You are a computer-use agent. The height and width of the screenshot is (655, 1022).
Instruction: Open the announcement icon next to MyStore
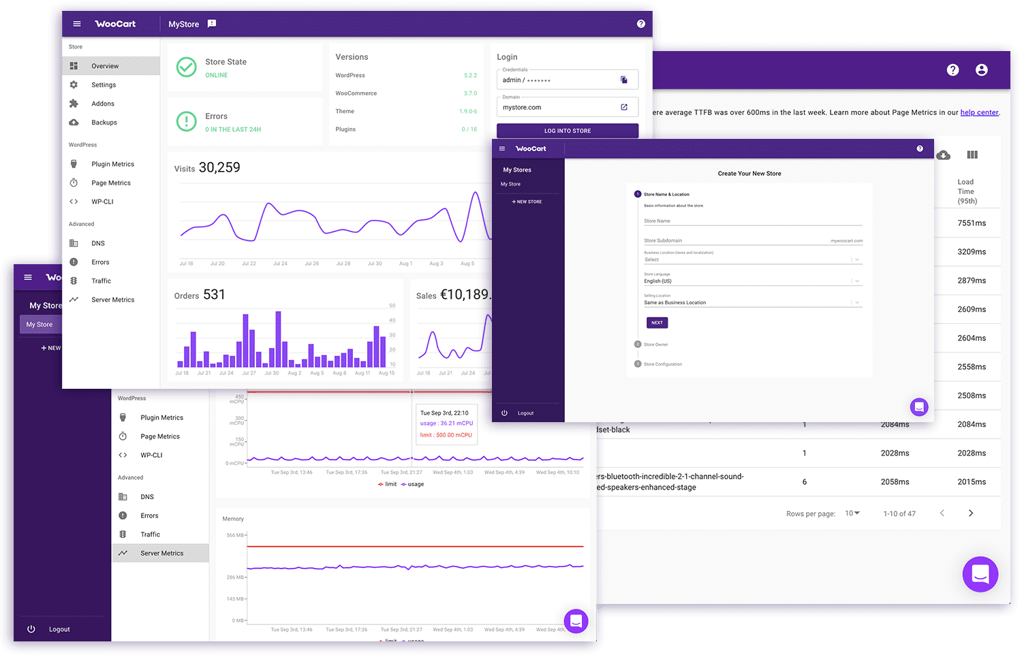212,24
